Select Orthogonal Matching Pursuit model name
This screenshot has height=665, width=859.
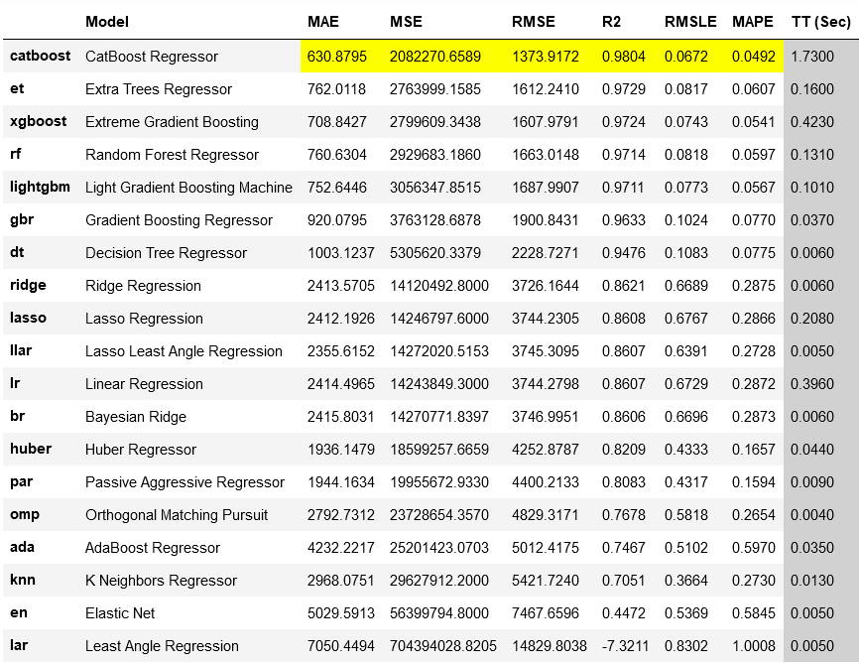[177, 515]
